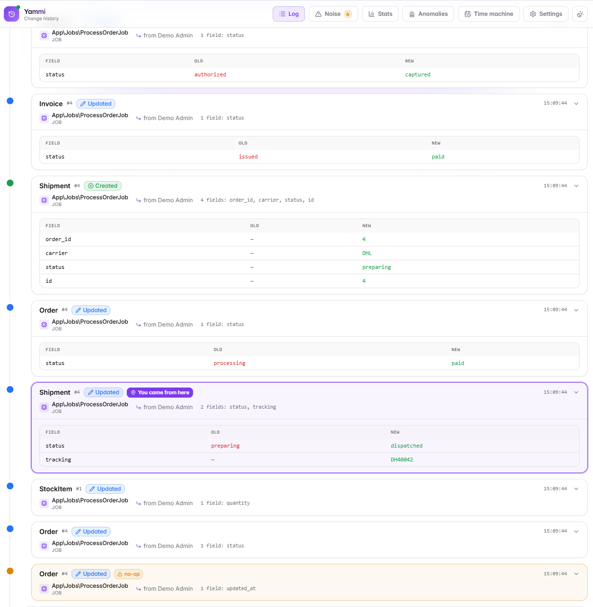Click the orange timeline dot beside no-op Order
Image resolution: width=593 pixels, height=607 pixels.
(x=10, y=571)
